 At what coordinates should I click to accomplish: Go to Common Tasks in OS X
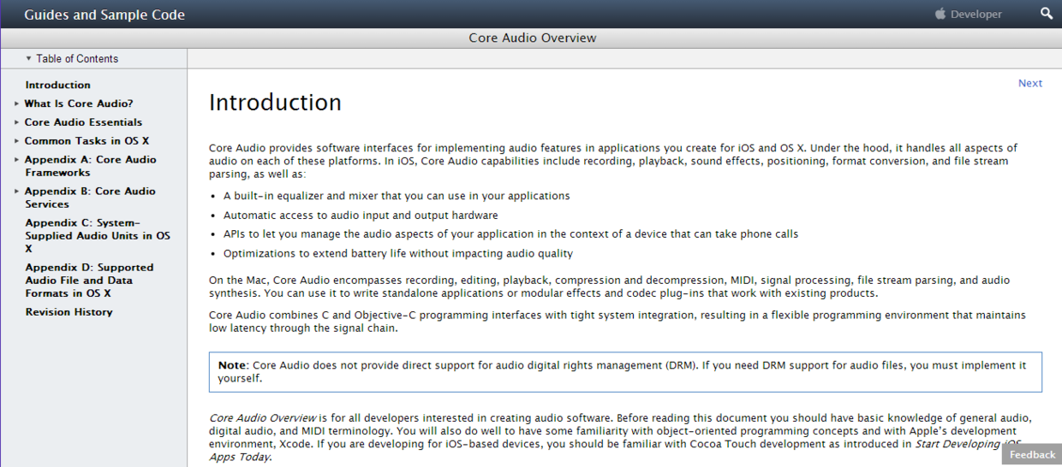pyautogui.click(x=87, y=141)
